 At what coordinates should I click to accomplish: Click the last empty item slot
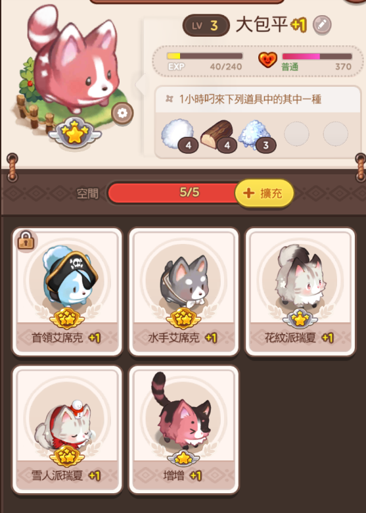click(336, 134)
